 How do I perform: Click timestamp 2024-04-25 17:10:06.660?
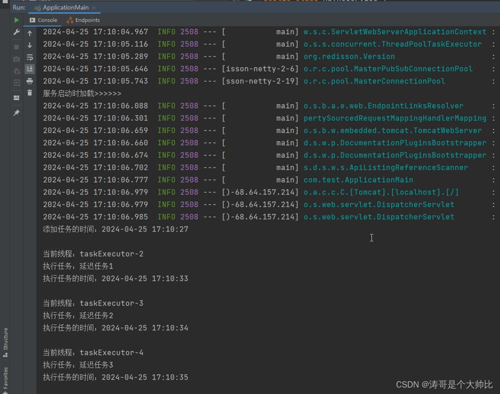pyautogui.click(x=95, y=143)
